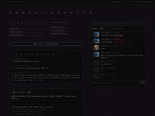
Task: Click guest avatar beside "hi chatters"
Action: (x=96, y=63)
